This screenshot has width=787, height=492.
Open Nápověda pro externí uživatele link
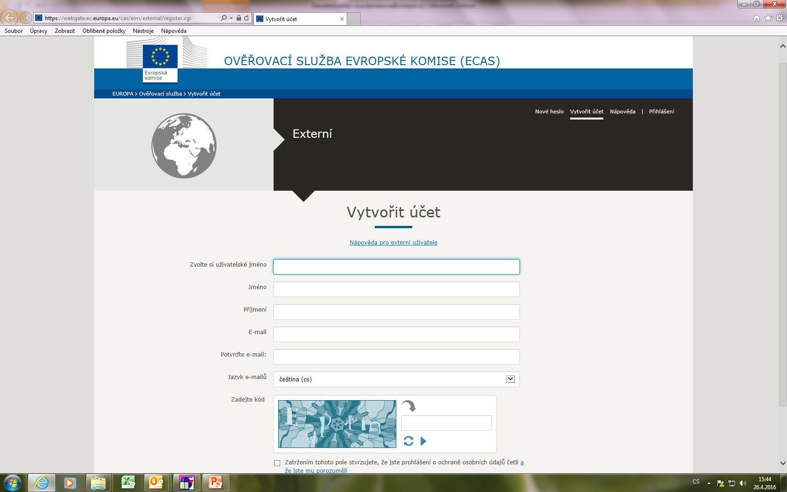pos(393,242)
